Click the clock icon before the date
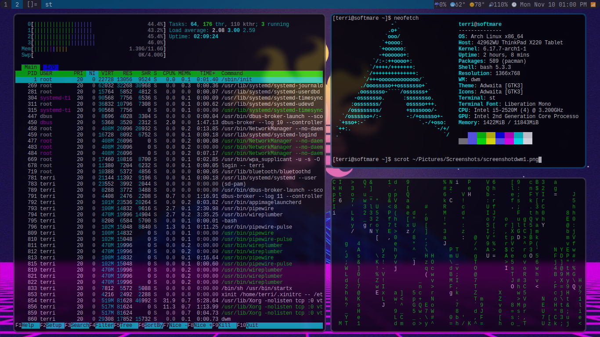Image resolution: width=600 pixels, height=337 pixels. pyautogui.click(x=514, y=4)
